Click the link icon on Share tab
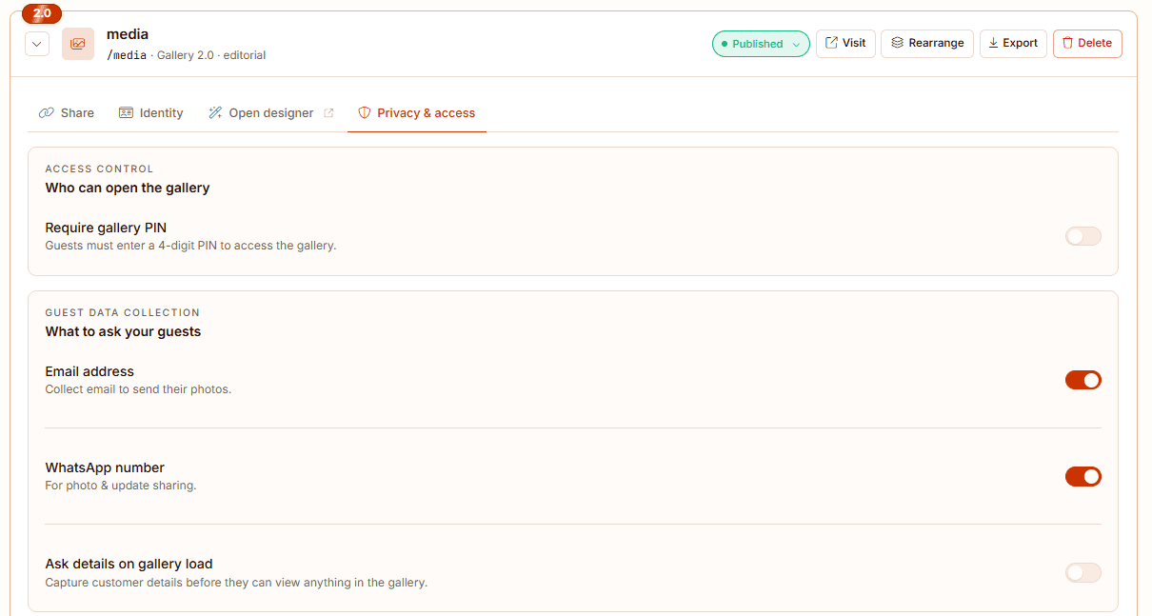This screenshot has height=616, width=1152. pyautogui.click(x=46, y=112)
